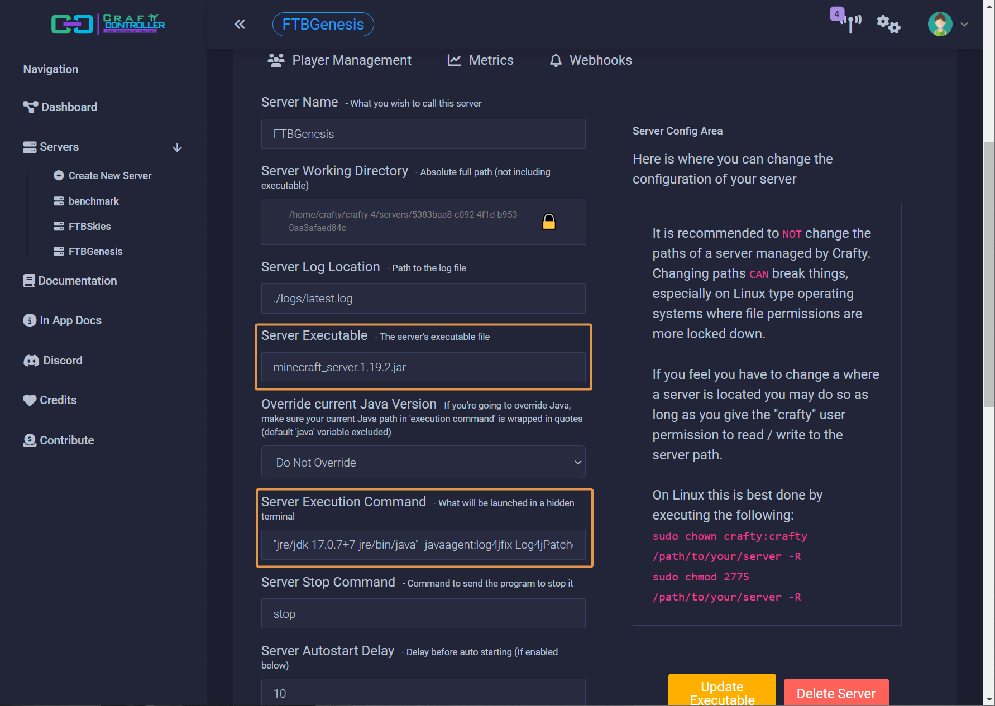Viewport: 995px width, 706px height.
Task: Click the Contribute donation icon
Action: (30, 440)
